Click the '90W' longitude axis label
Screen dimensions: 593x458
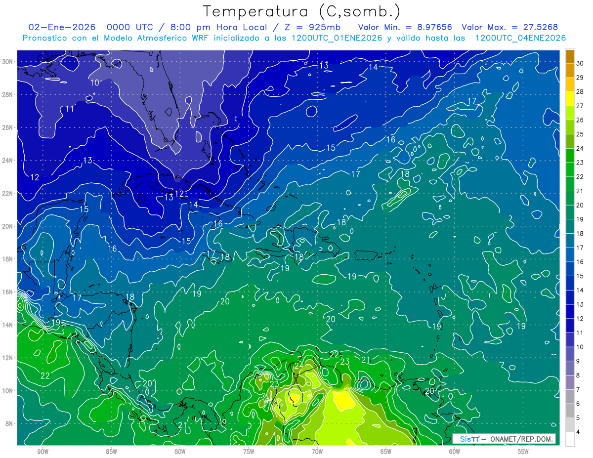43,452
